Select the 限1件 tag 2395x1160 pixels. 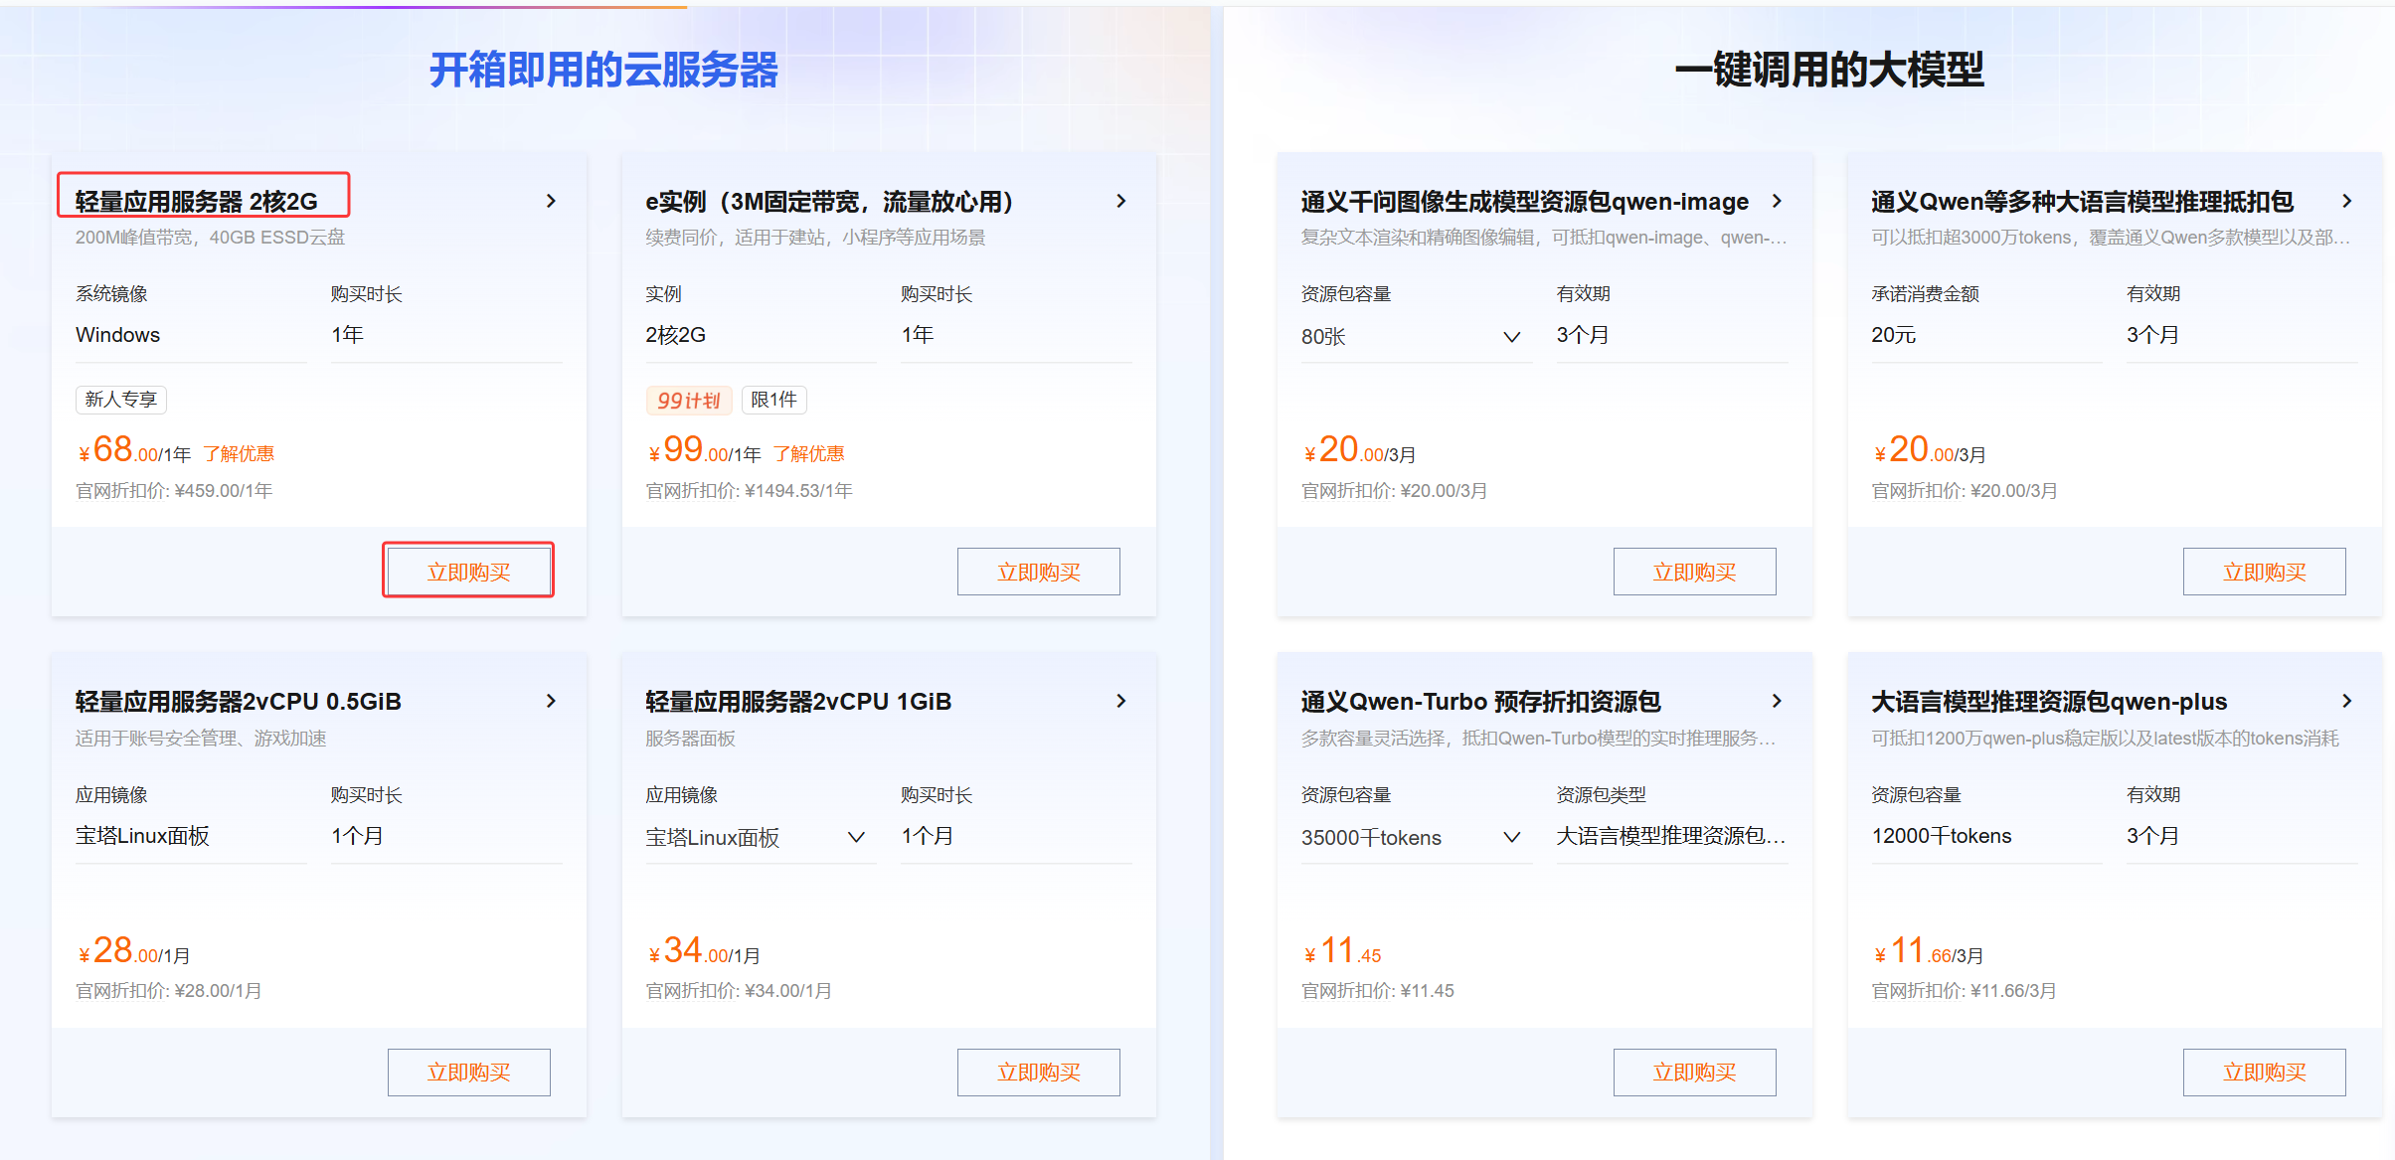click(773, 400)
